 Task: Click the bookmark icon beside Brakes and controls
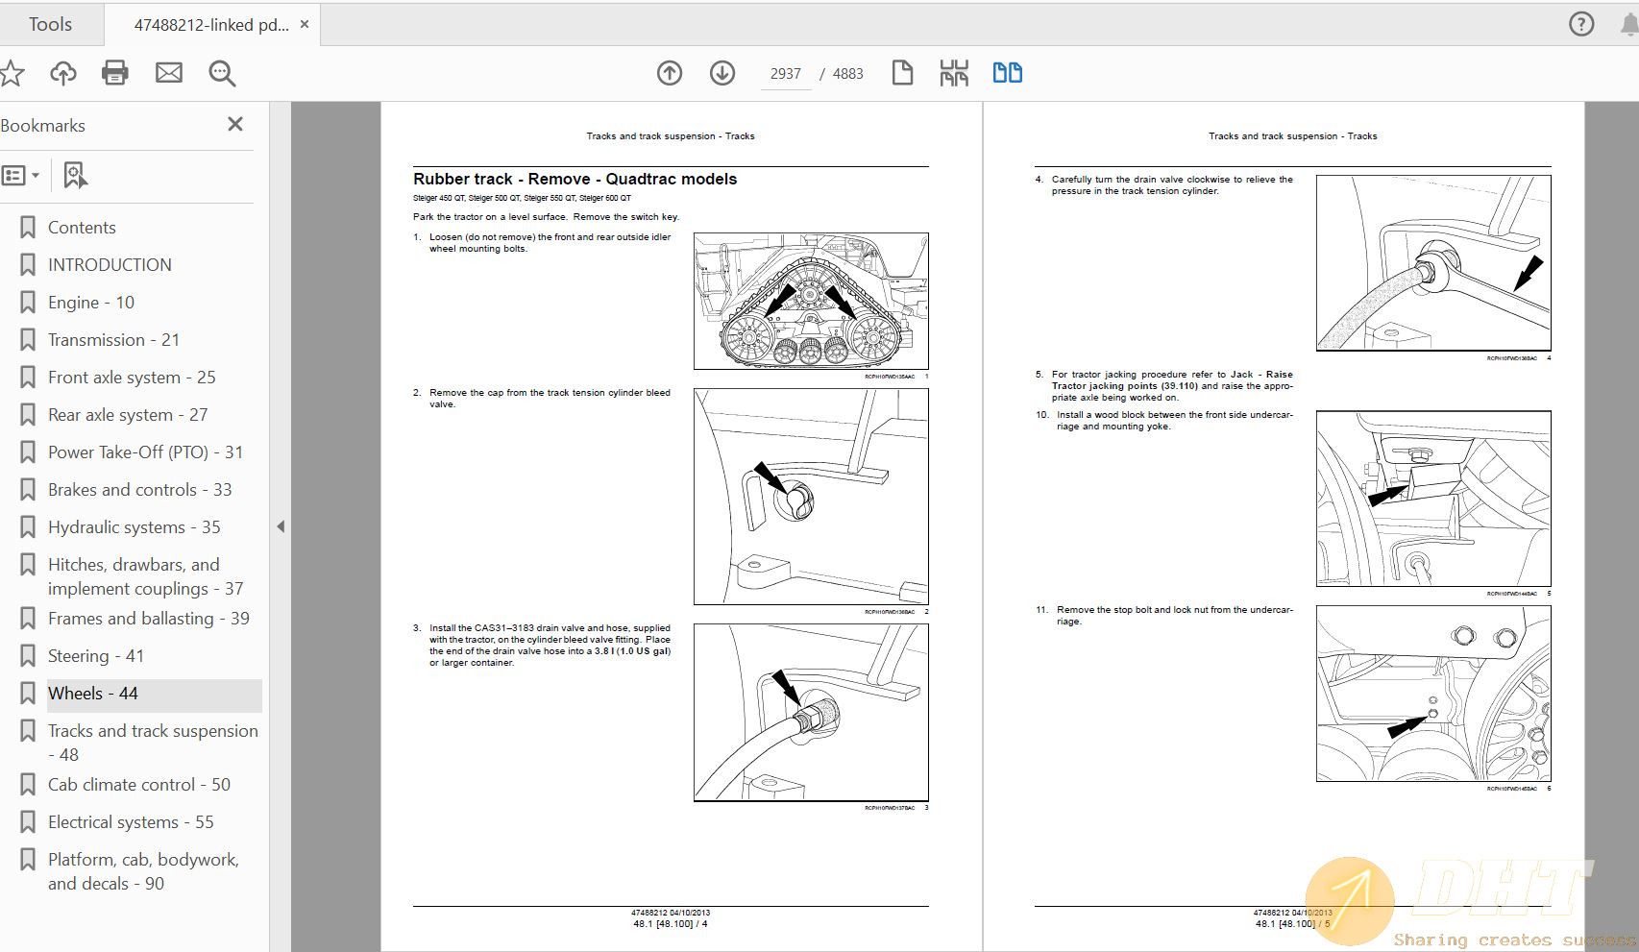(28, 490)
